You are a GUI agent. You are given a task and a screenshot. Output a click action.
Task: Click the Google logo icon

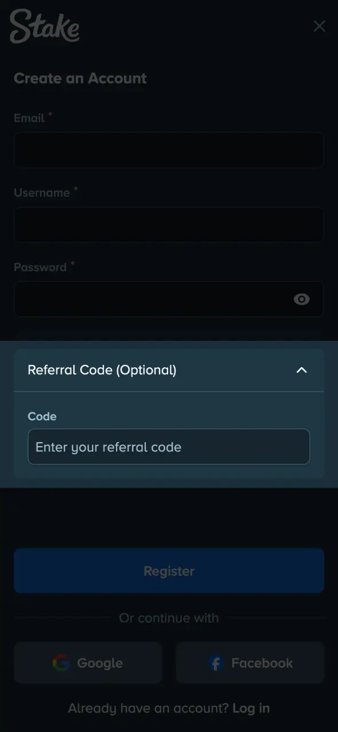(59, 663)
